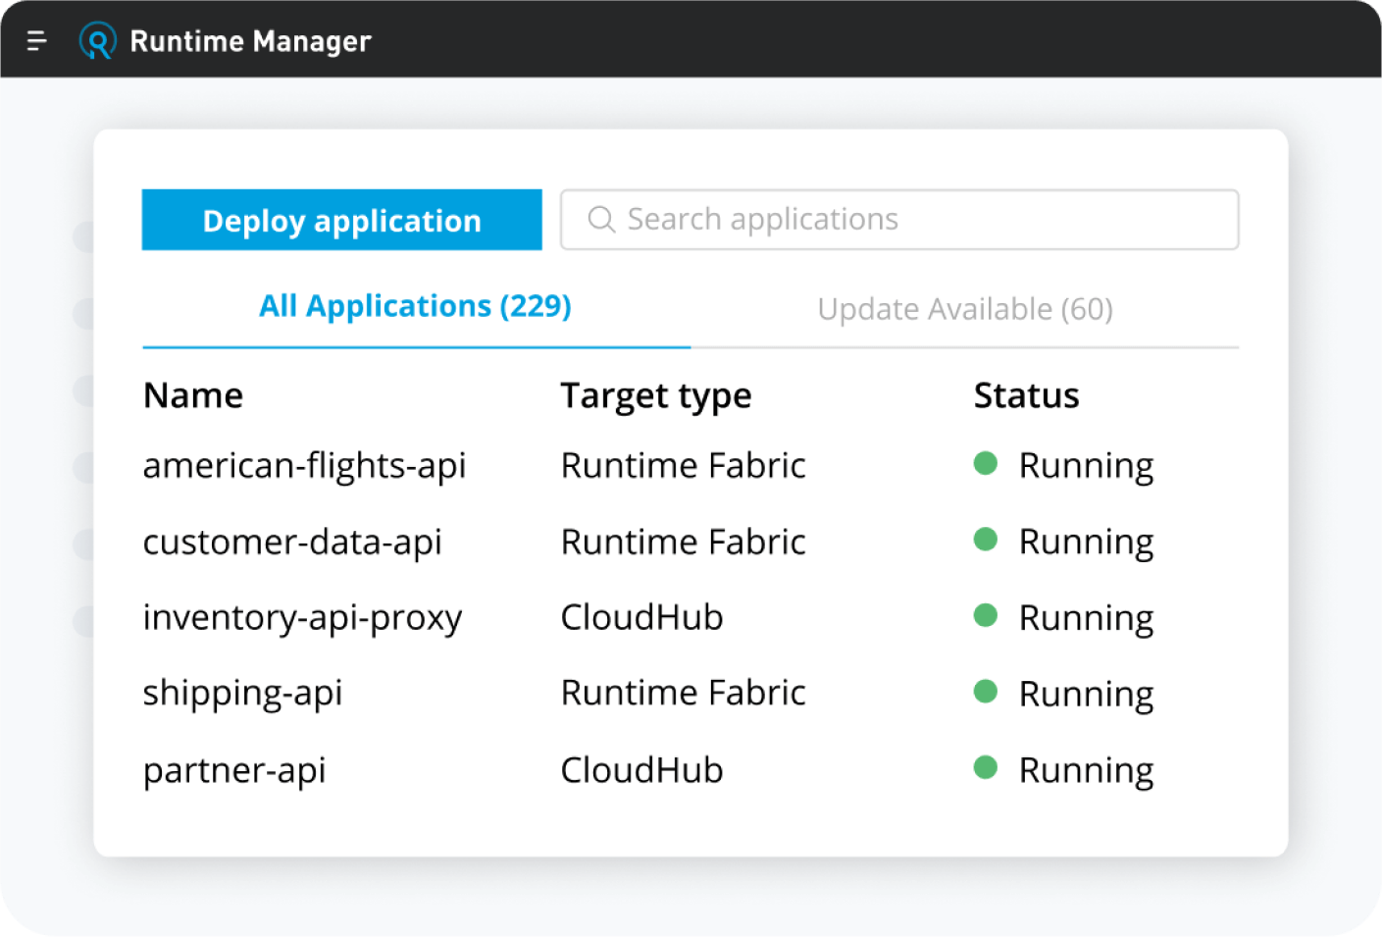
Task: Open the hamburger navigation menu
Action: point(36,41)
